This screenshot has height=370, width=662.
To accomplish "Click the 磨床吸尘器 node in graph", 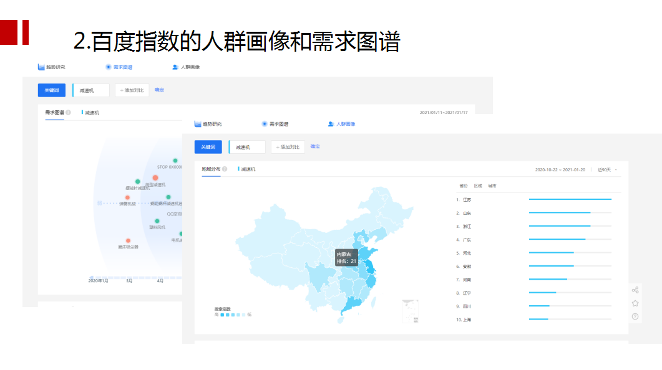I will coord(128,240).
